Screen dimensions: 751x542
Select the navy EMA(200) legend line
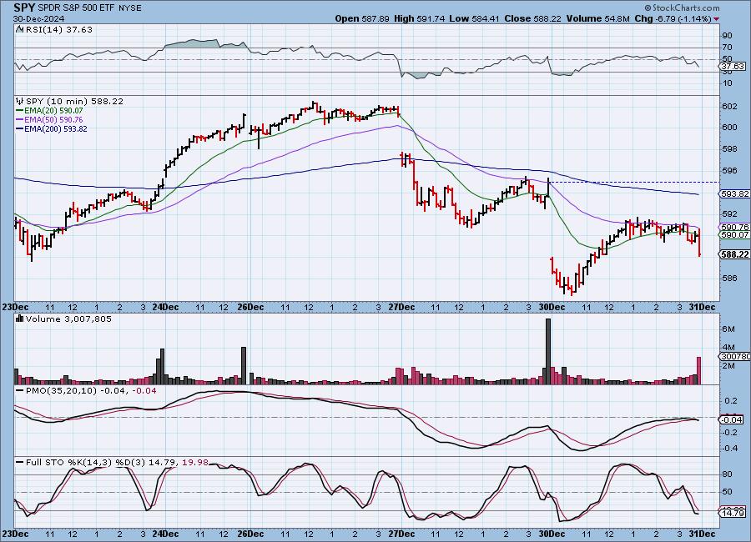point(20,128)
